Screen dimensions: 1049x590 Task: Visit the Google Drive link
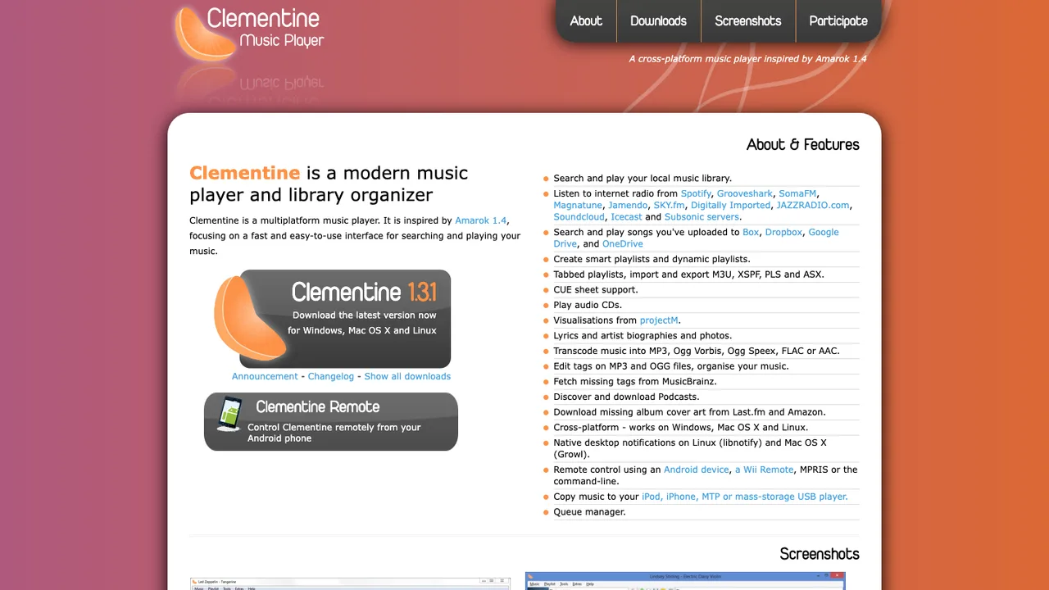click(x=824, y=232)
